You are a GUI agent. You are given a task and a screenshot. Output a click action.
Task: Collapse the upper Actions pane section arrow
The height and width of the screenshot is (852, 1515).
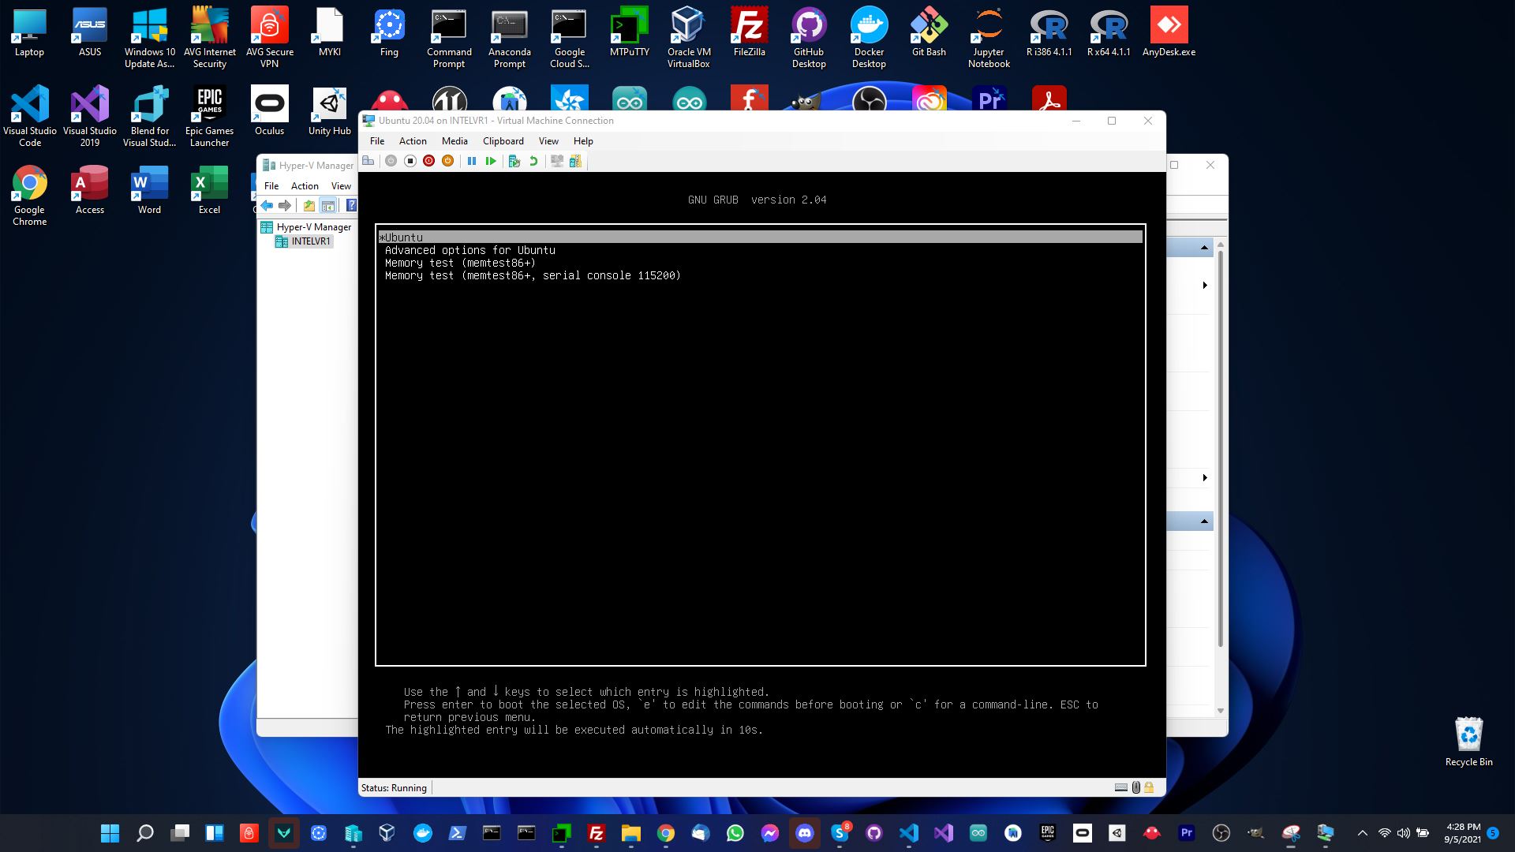pos(1204,248)
